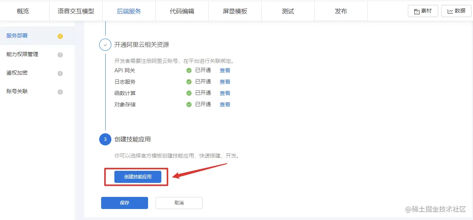Click 已开通 status of 对象存储
The width and height of the screenshot is (473, 220).
(203, 105)
